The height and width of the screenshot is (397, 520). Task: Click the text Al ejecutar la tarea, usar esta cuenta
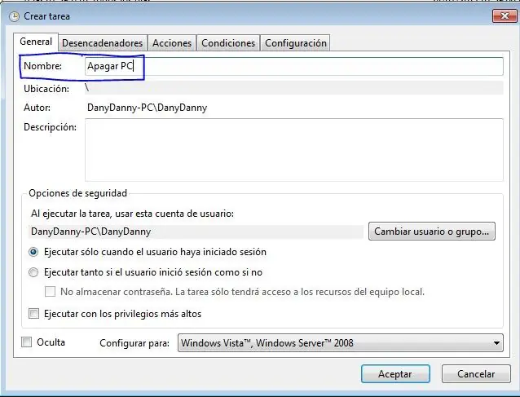132,214
